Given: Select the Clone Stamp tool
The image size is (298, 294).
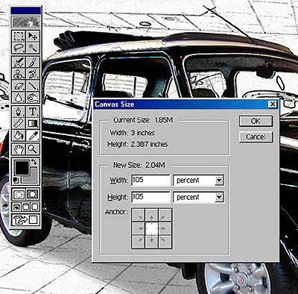Looking at the screenshot, I should [x=19, y=74].
